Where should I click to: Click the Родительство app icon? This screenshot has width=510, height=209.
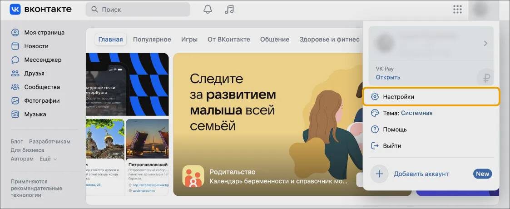point(193,176)
